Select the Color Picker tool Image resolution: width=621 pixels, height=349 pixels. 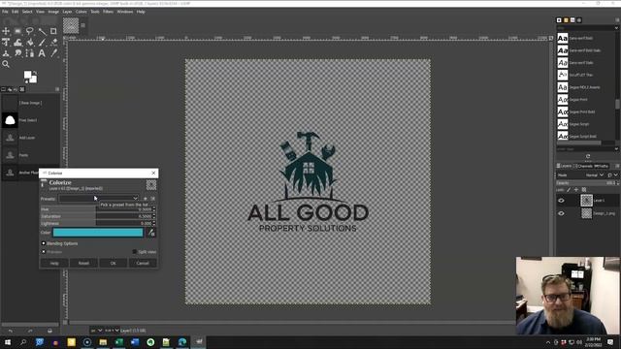coord(53,53)
